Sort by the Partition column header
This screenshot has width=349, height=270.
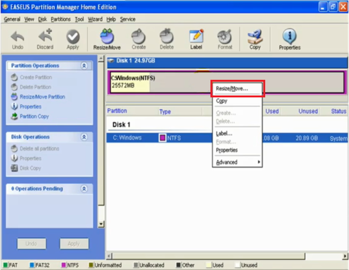point(117,111)
